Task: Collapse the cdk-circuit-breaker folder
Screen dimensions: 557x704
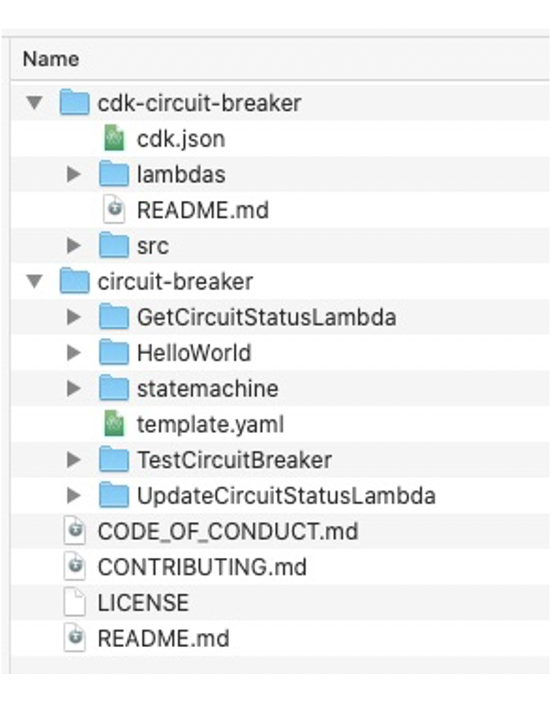Action: [34, 103]
